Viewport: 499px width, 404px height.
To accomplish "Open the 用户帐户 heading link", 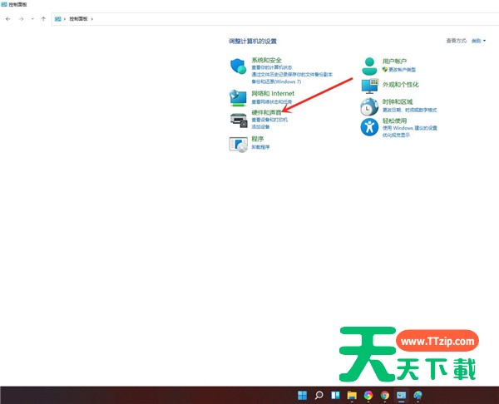I will [x=394, y=61].
